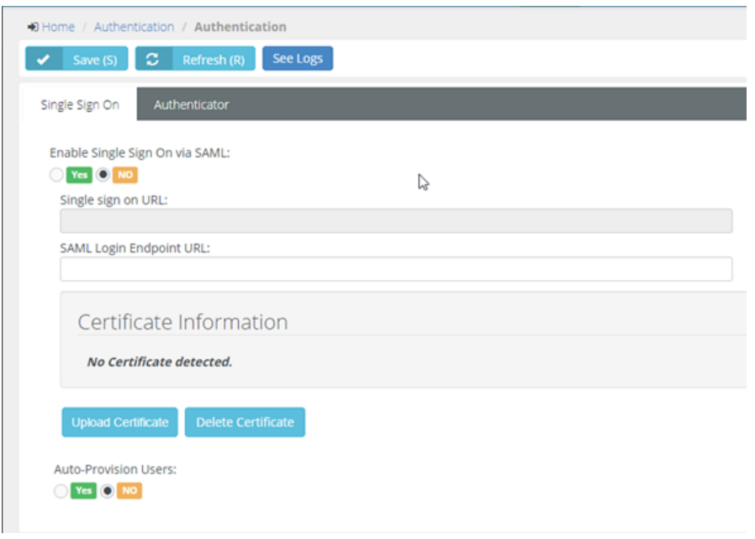The image size is (755, 539).
Task: Click orange NO label under Enable Single Sign On
Action: [125, 175]
